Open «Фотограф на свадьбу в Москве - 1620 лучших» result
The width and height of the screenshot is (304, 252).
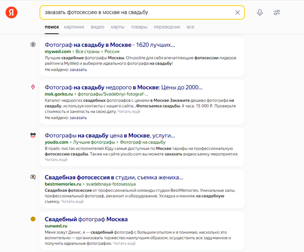click(x=110, y=45)
